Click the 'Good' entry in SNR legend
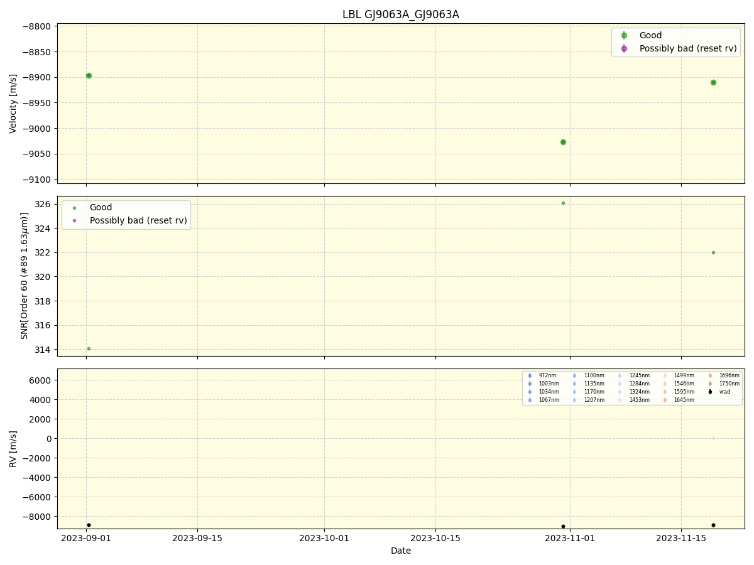Image resolution: width=754 pixels, height=565 pixels. click(x=101, y=208)
